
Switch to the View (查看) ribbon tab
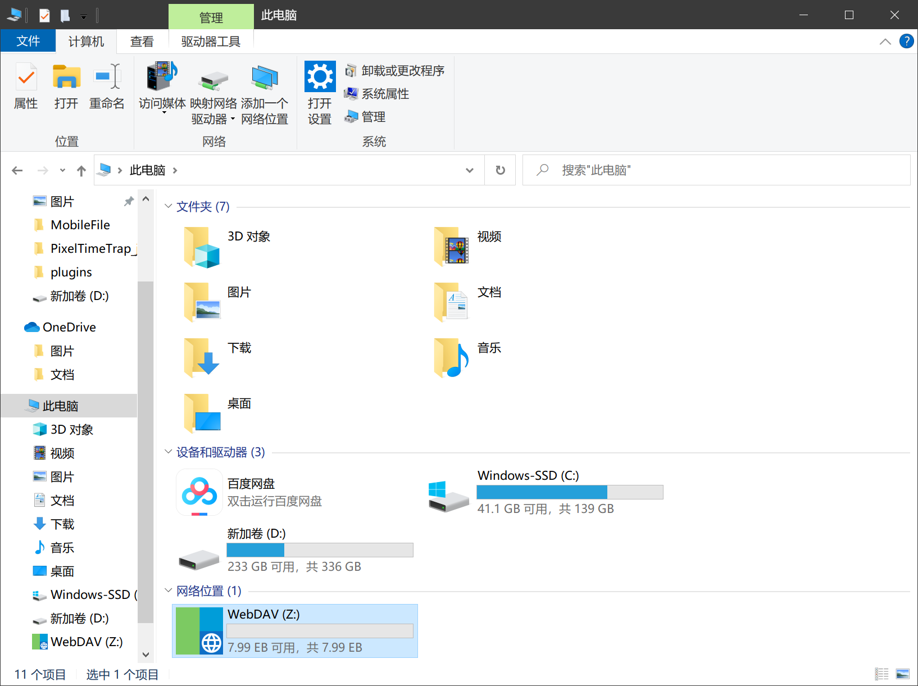point(142,42)
